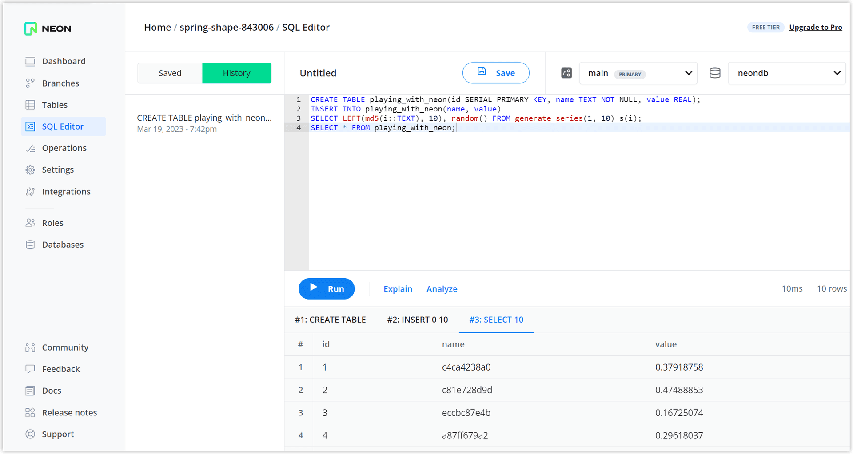Select the value 0.16725074
Screen dimensions: 853x454
click(x=679, y=413)
